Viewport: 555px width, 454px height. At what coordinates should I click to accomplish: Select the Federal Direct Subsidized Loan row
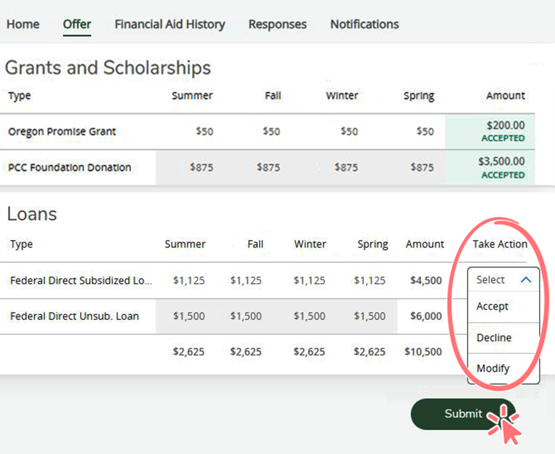[81, 280]
